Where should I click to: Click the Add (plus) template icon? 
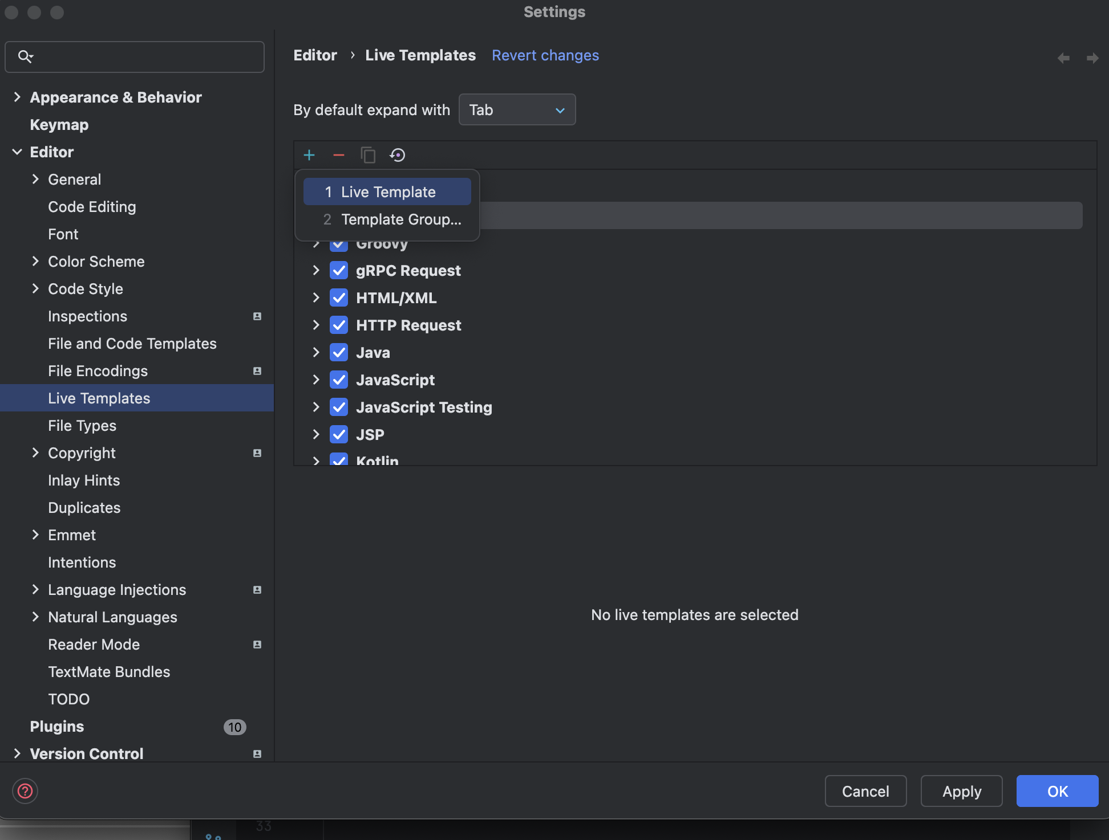309,155
